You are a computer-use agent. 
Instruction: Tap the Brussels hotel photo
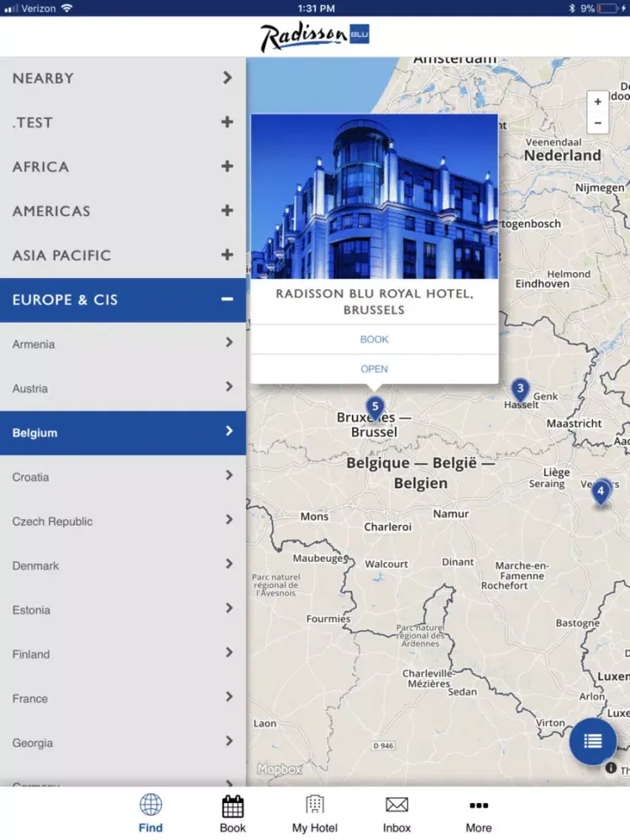point(375,196)
